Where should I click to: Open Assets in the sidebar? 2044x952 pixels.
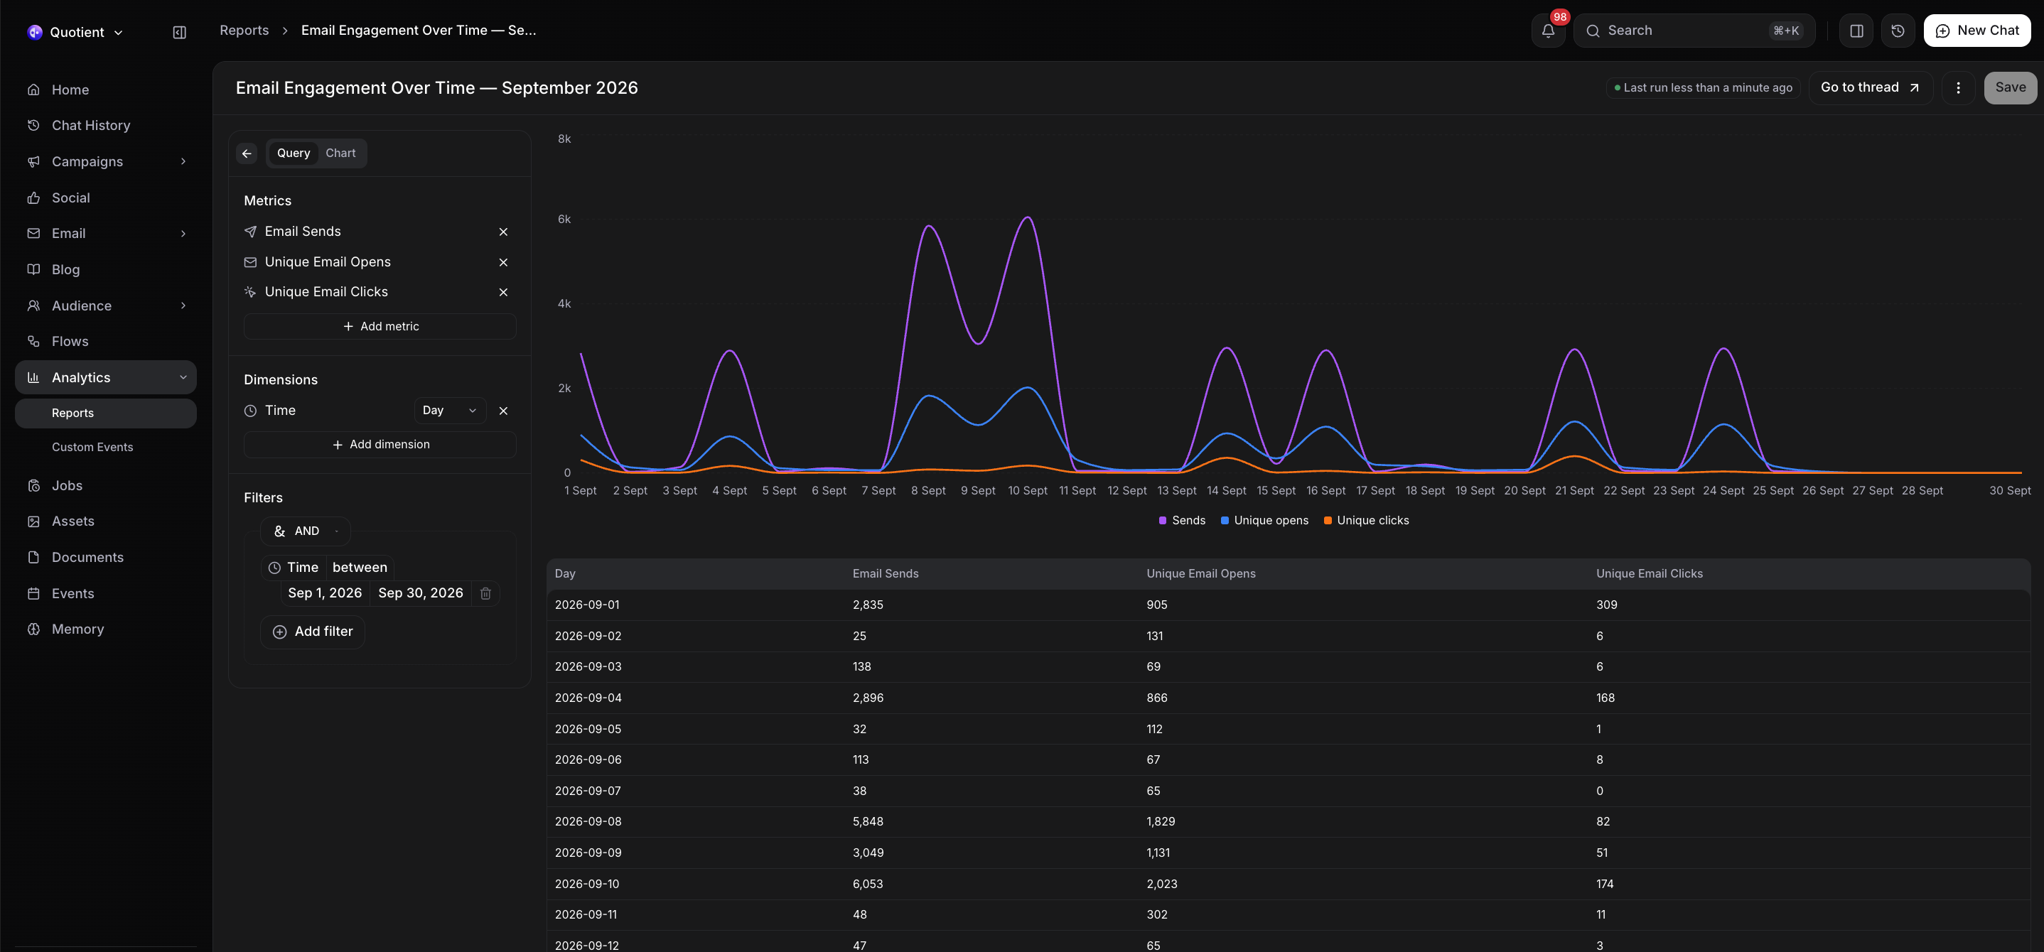105,521
